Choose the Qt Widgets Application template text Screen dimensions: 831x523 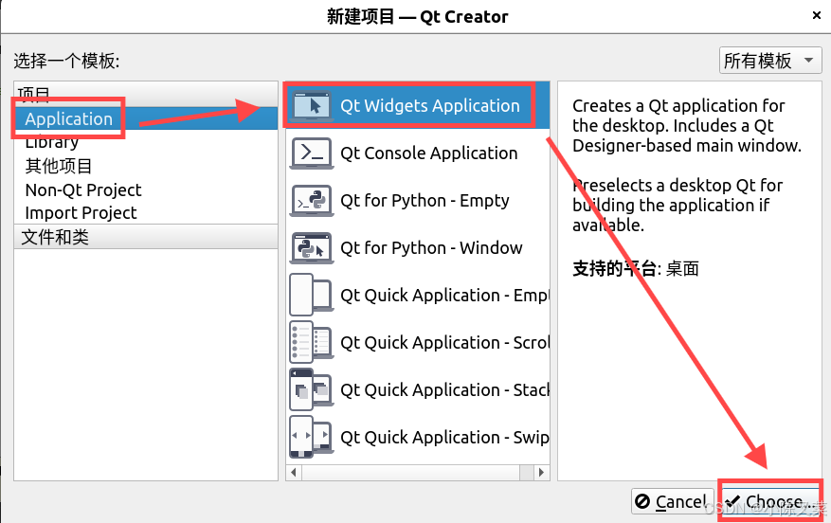[430, 105]
